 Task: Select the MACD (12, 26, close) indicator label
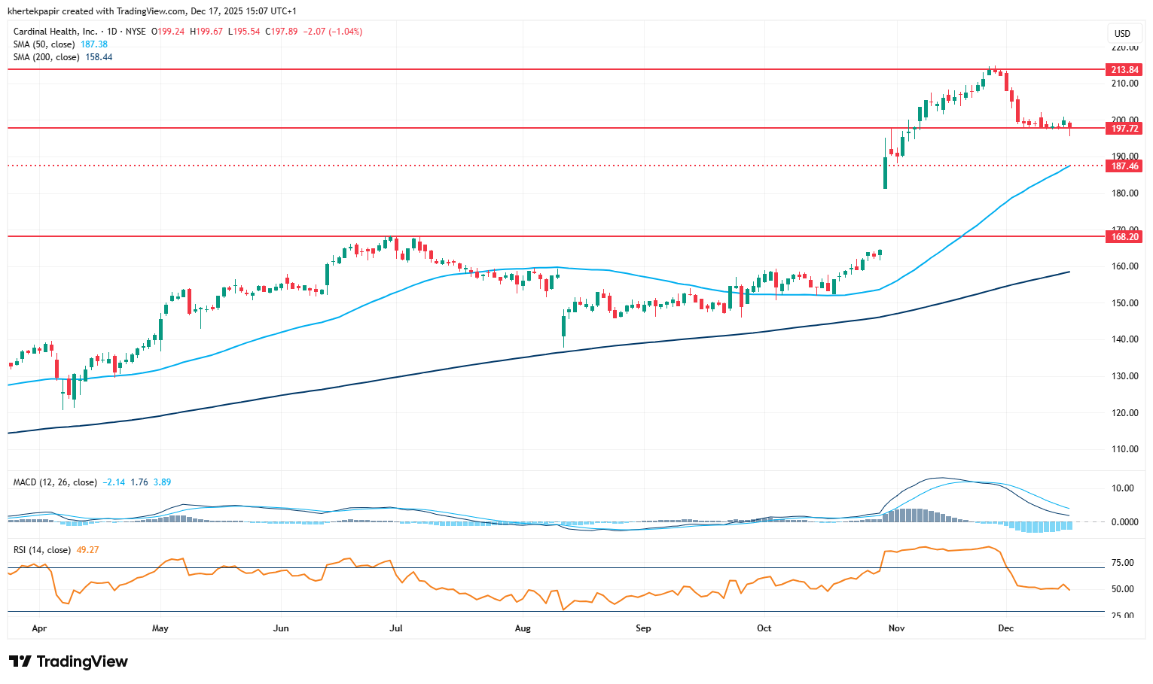[55, 482]
